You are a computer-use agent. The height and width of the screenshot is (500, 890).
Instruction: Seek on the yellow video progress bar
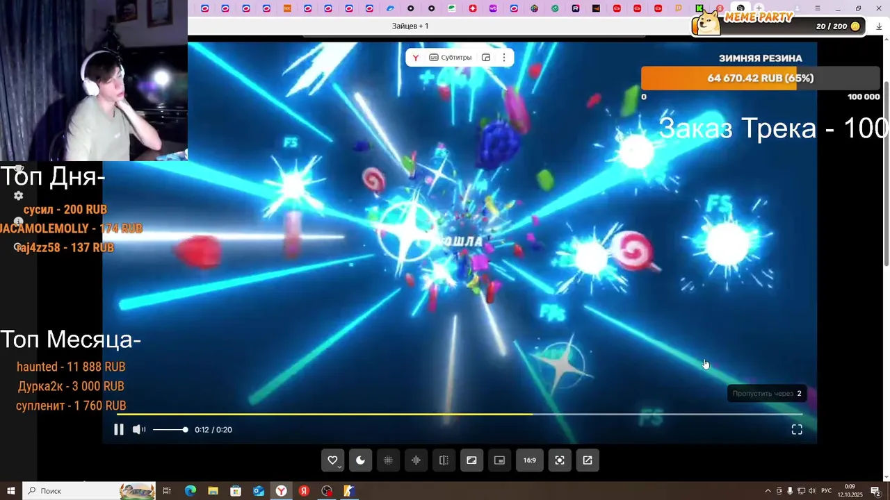click(x=460, y=415)
